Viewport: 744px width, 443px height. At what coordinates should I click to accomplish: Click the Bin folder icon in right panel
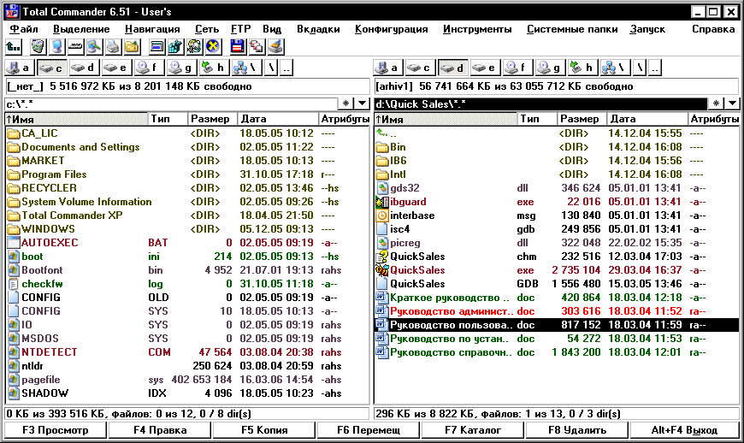(x=382, y=147)
